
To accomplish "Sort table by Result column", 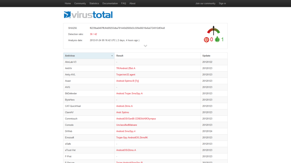I will click(x=120, y=56).
